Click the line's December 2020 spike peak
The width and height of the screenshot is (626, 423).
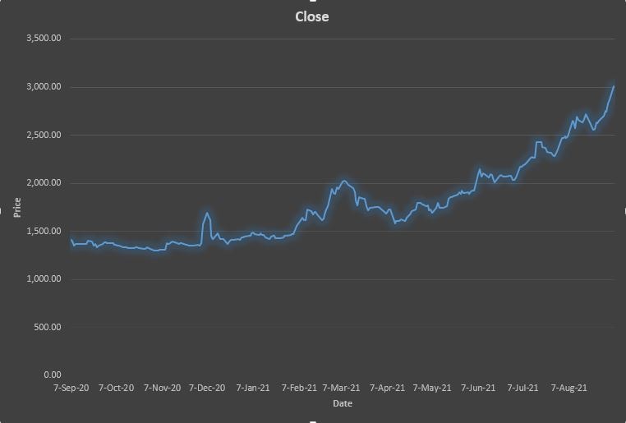click(x=207, y=214)
